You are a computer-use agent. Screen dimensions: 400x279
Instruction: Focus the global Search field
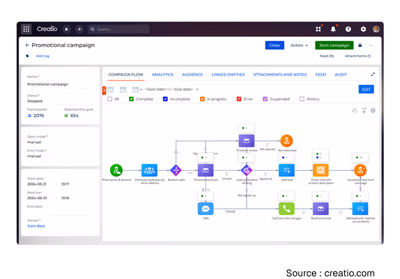tap(119, 30)
